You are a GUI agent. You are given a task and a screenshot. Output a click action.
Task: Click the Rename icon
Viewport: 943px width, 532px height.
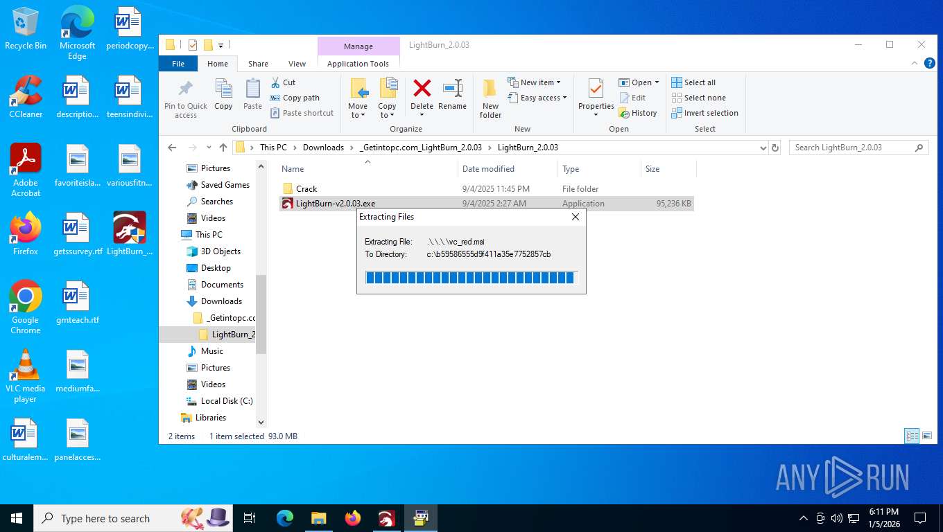[453, 88]
